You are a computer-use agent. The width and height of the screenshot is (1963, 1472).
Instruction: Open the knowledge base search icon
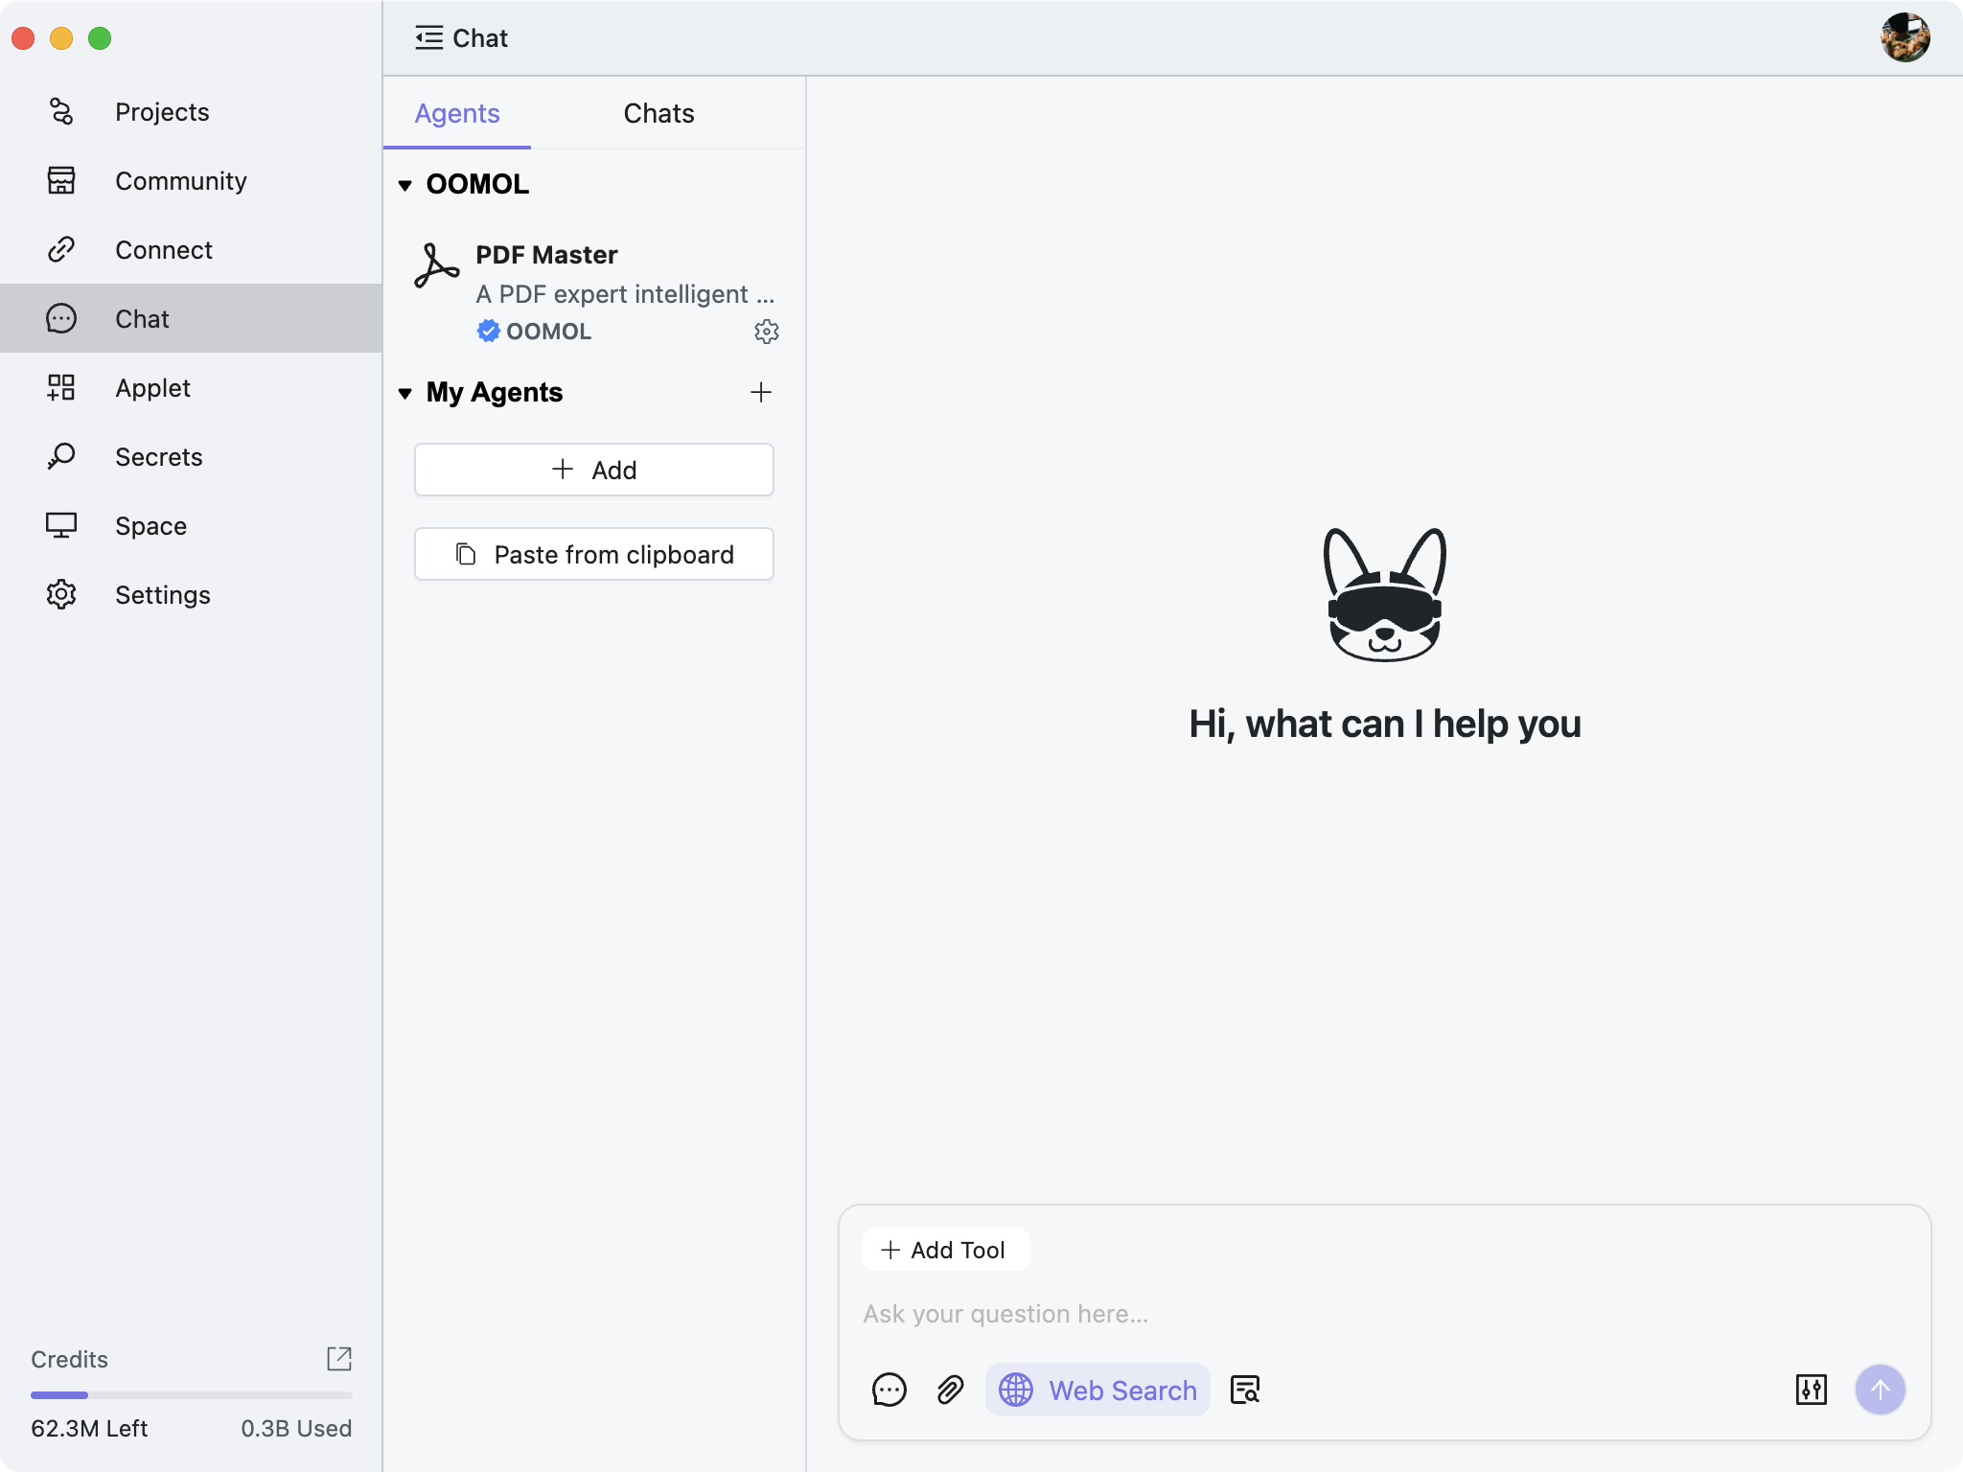pyautogui.click(x=1244, y=1389)
